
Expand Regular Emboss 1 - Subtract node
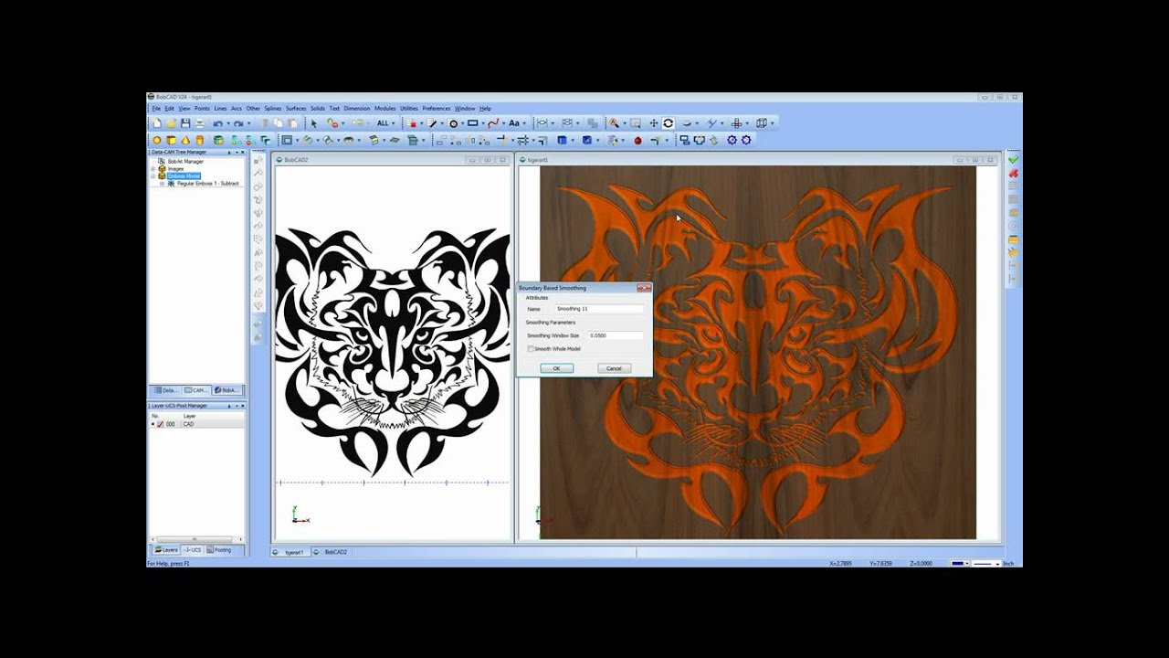point(162,184)
